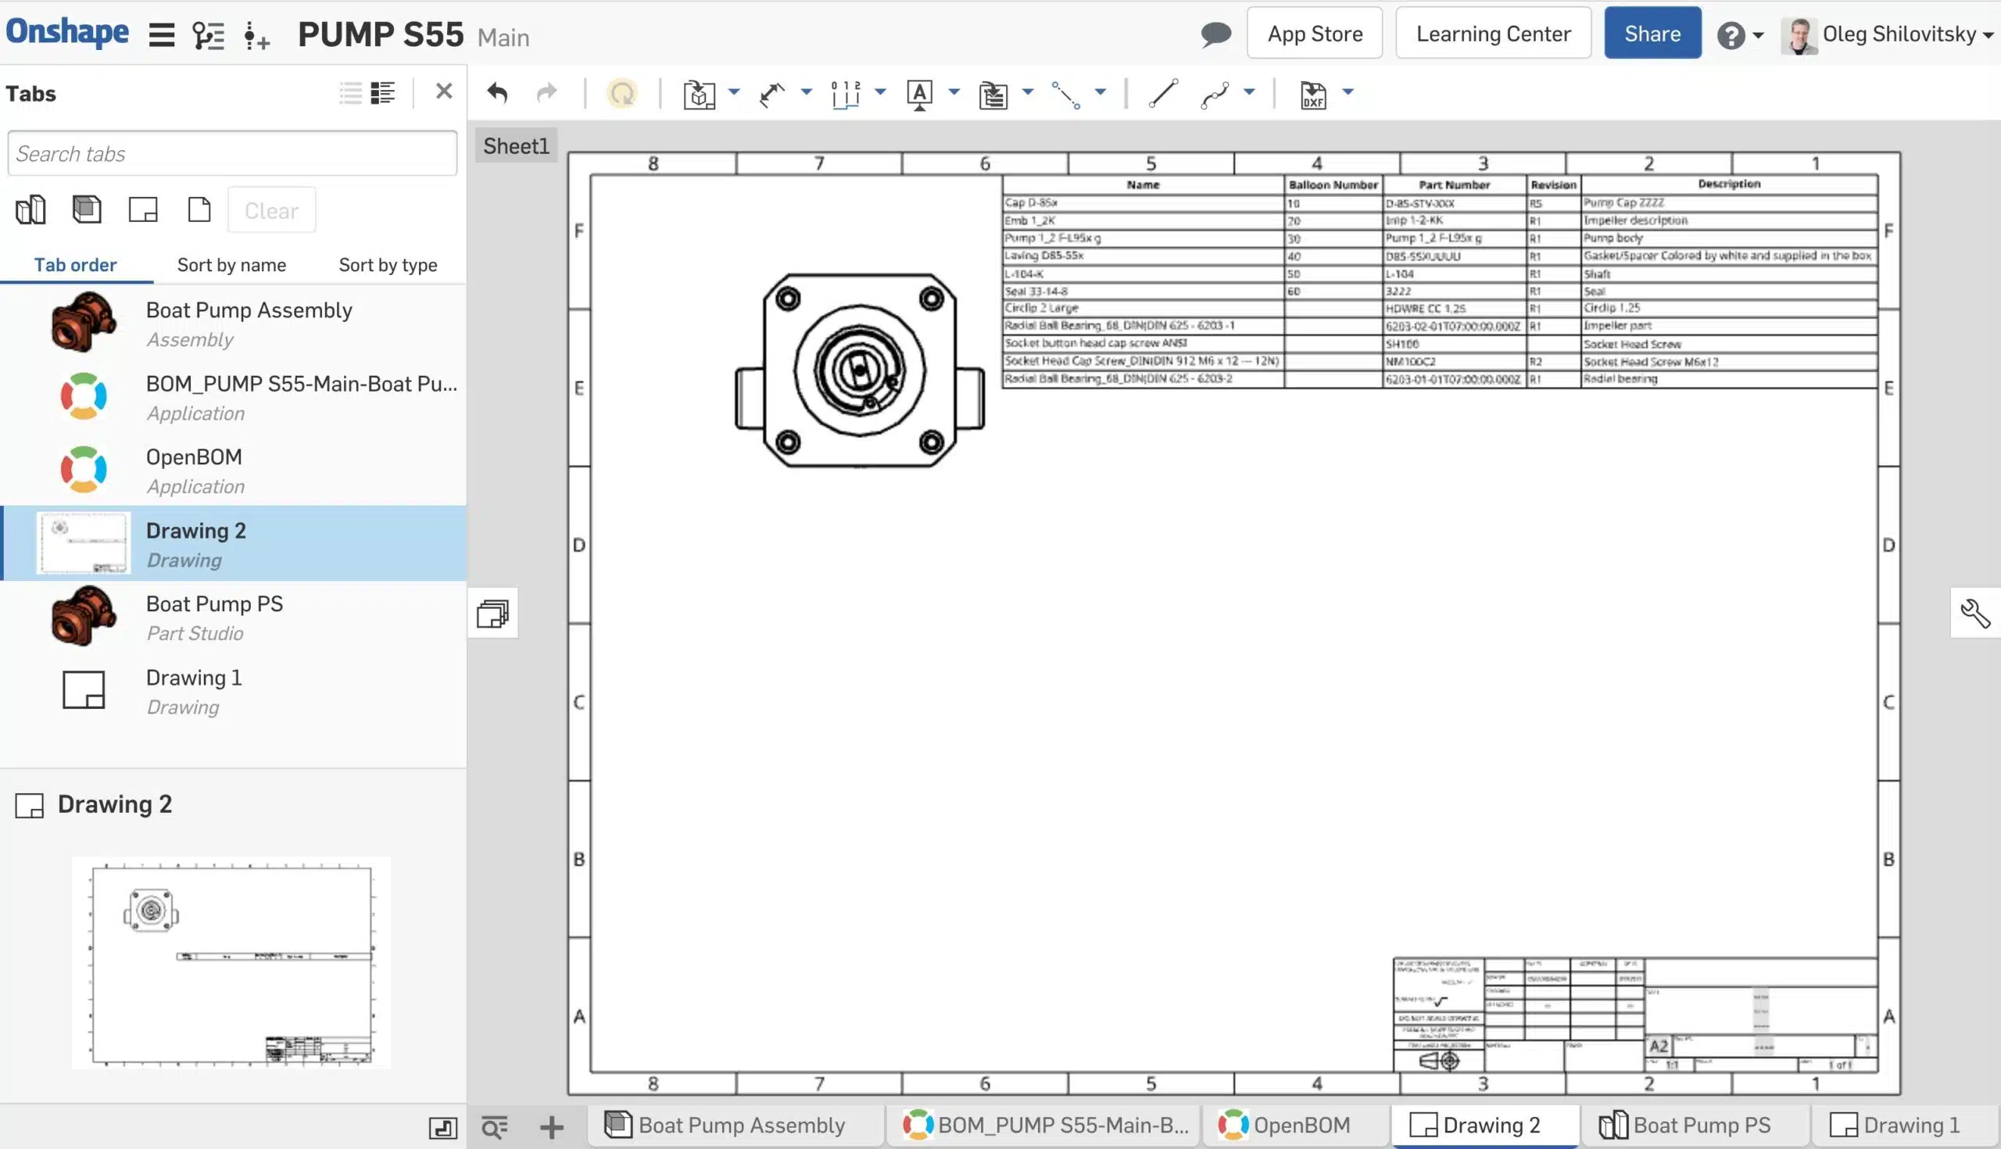Open OpenBOM application in tab list
Viewport: 2001px width, 1149px height.
click(x=234, y=471)
